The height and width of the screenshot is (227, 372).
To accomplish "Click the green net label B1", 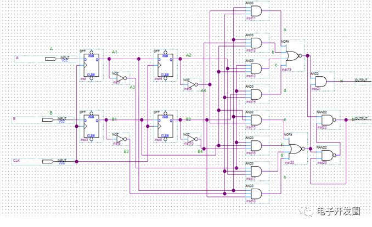I will (114, 120).
